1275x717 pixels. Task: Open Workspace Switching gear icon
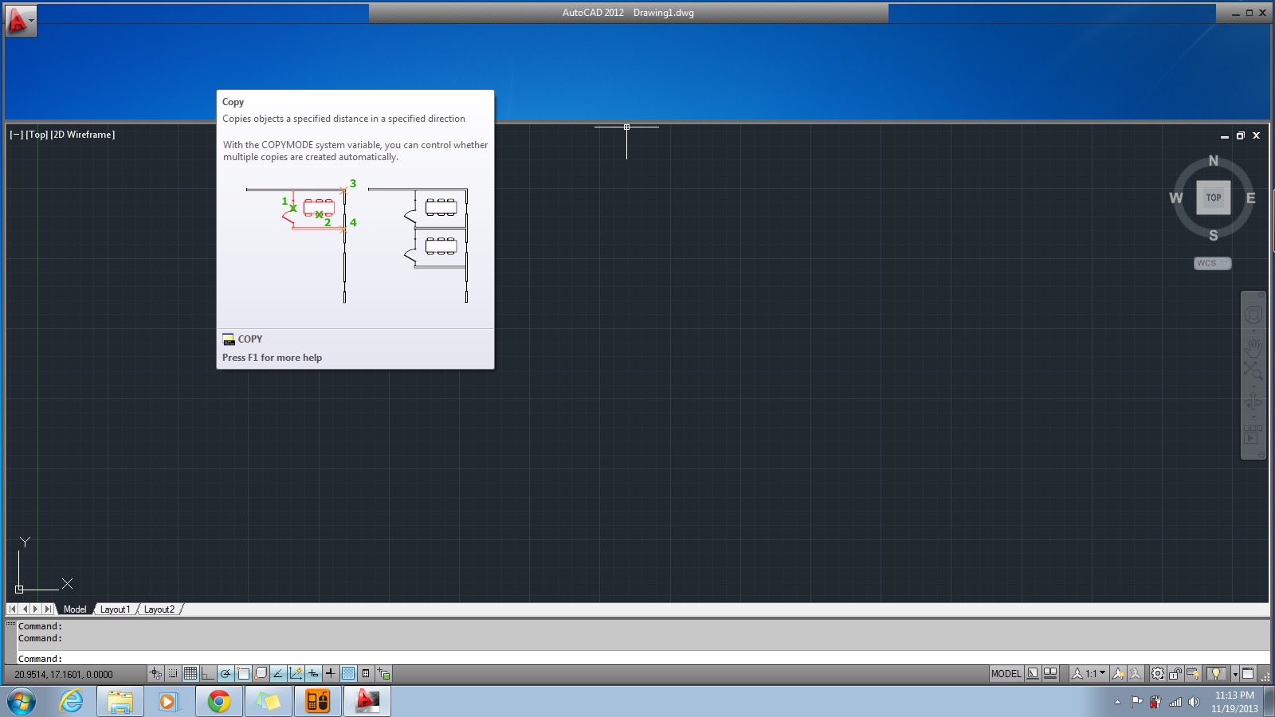coord(1158,673)
